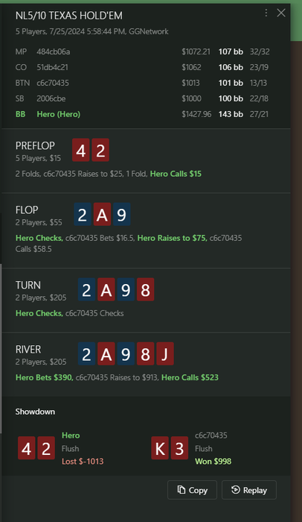Select SB player 2006cbe name

(x=51, y=98)
